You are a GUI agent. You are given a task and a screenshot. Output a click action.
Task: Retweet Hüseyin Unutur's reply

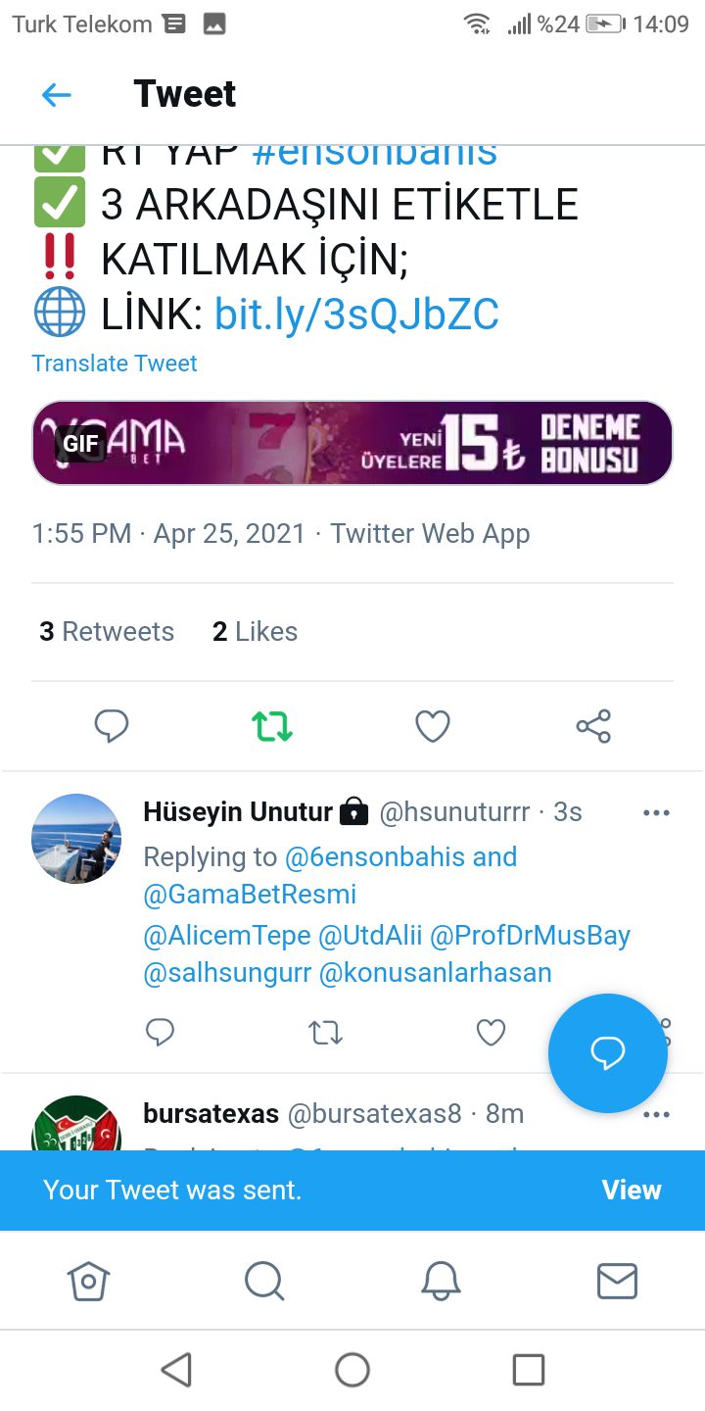tap(325, 1032)
